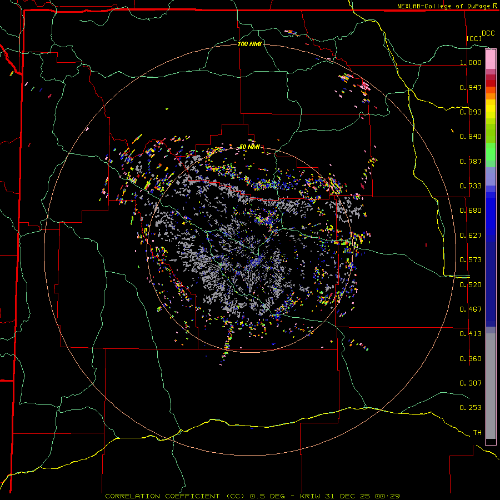Click the pink color band near 1.000

(491, 59)
